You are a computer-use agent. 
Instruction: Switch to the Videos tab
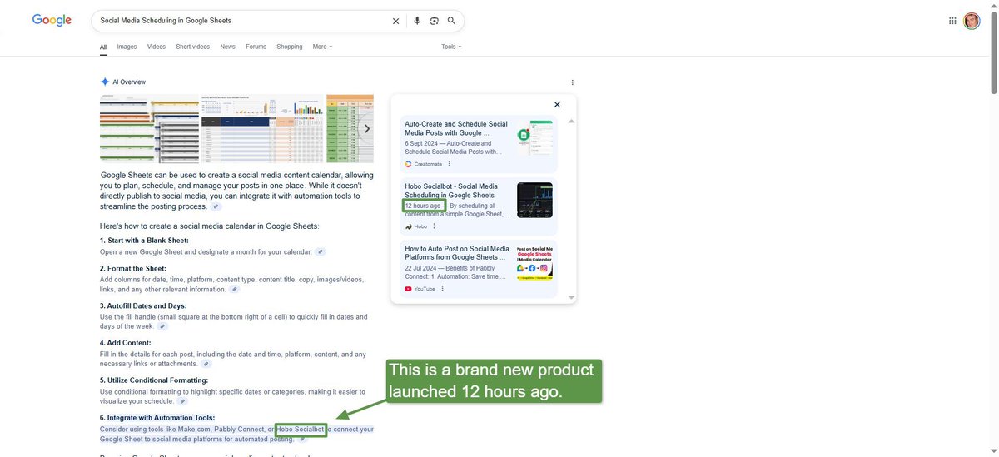click(157, 47)
